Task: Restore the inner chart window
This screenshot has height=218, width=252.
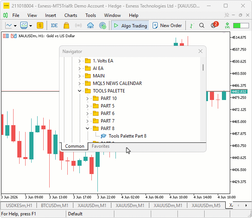Action: pyautogui.click(x=240, y=15)
